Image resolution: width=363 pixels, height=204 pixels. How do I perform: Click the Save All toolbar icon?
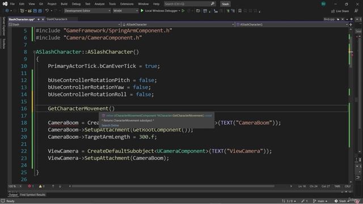[x=40, y=11]
